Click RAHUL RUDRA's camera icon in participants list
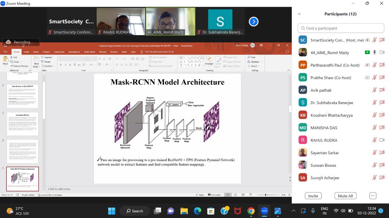The image size is (389, 218). tap(382, 140)
